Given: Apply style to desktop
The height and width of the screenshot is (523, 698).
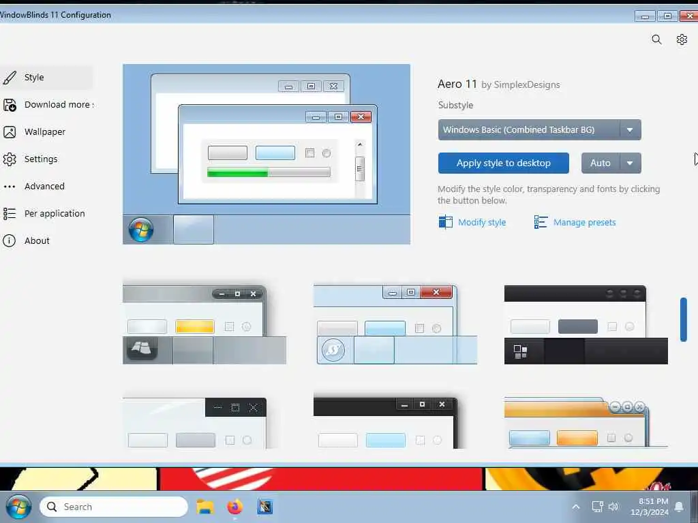Looking at the screenshot, I should point(504,163).
